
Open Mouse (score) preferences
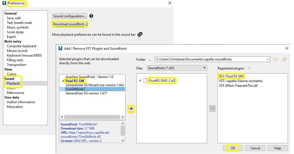pyautogui.click(x=17, y=51)
